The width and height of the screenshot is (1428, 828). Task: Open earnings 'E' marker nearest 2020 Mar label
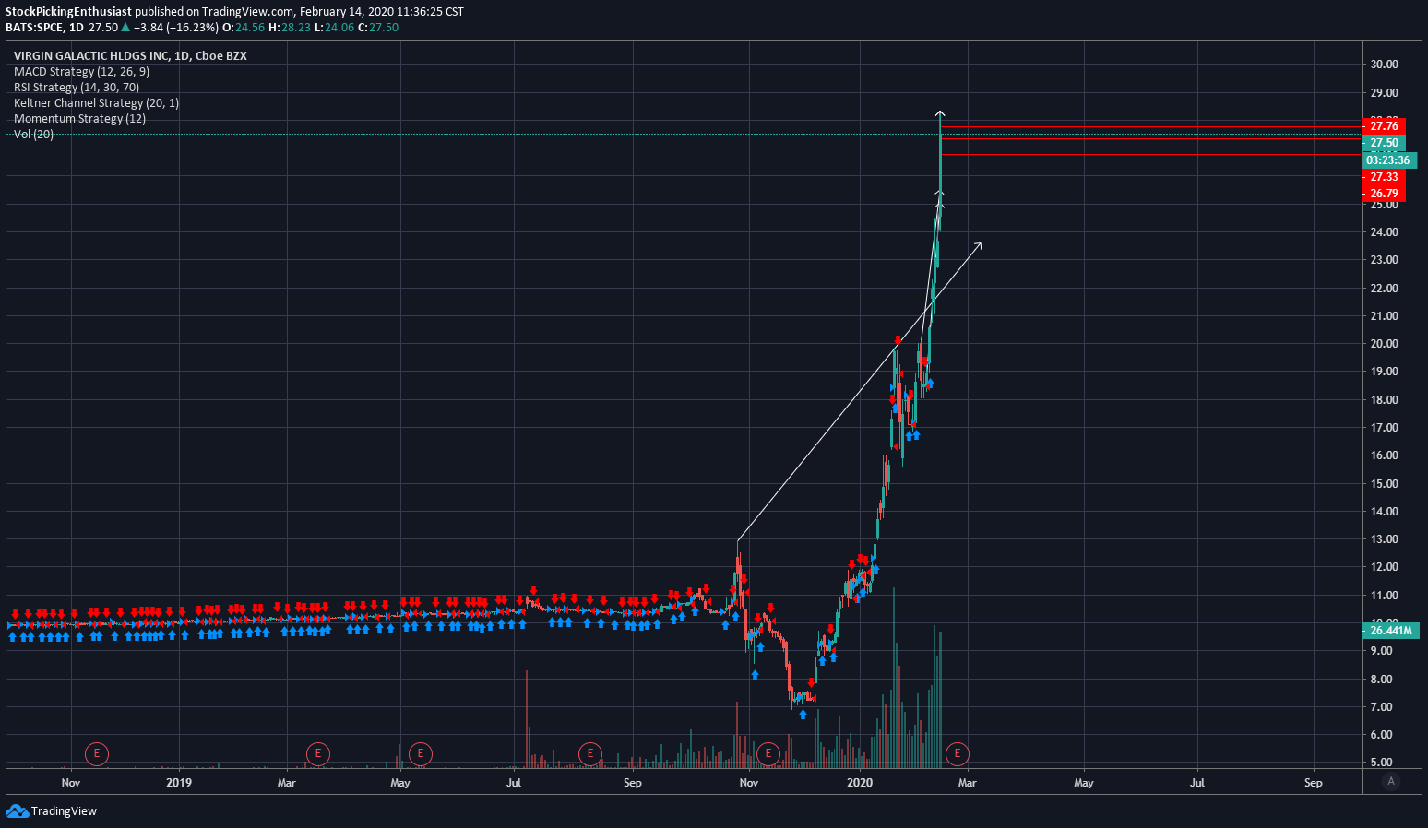click(958, 753)
